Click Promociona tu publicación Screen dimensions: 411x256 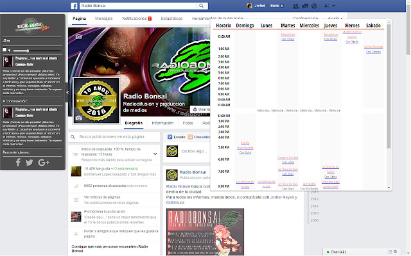pos(105,212)
